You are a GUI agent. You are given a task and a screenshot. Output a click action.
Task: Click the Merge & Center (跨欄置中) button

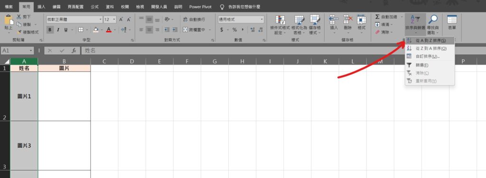click(194, 30)
